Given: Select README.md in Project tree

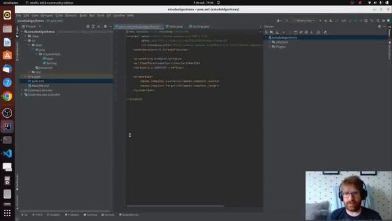Looking at the screenshot, I should (x=39, y=86).
